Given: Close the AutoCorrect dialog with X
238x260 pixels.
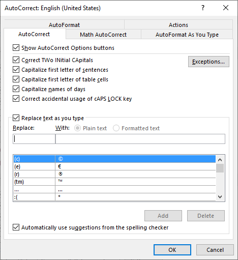Looking at the screenshot, I should pos(226,8).
